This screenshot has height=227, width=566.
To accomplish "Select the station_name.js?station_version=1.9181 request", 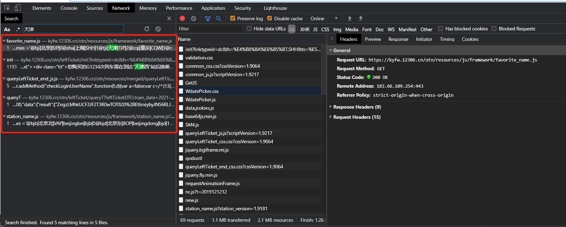I will pyautogui.click(x=249, y=208).
